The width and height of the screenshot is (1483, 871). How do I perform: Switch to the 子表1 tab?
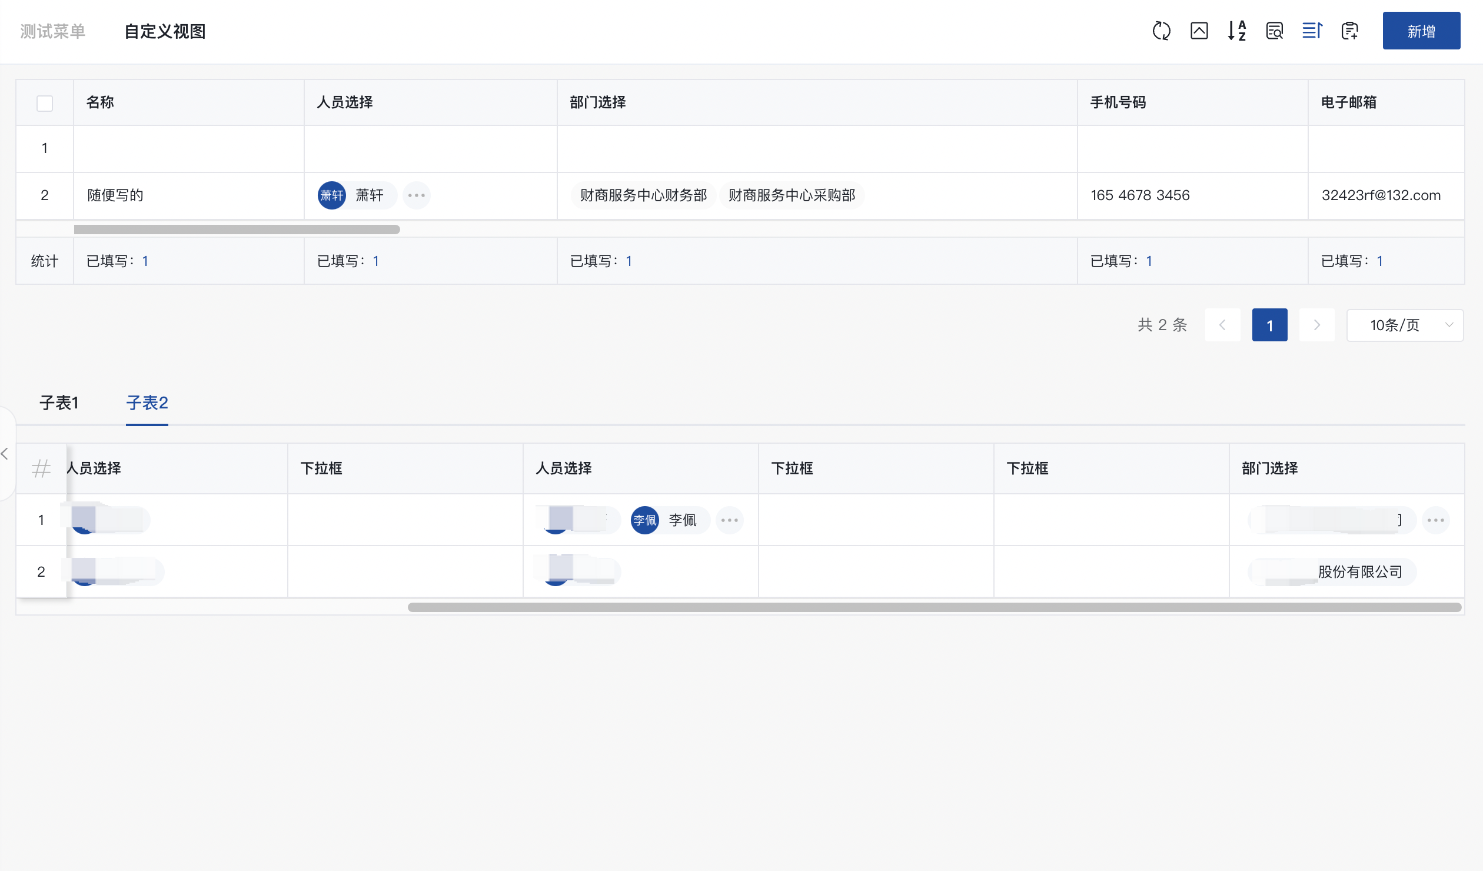coord(59,403)
